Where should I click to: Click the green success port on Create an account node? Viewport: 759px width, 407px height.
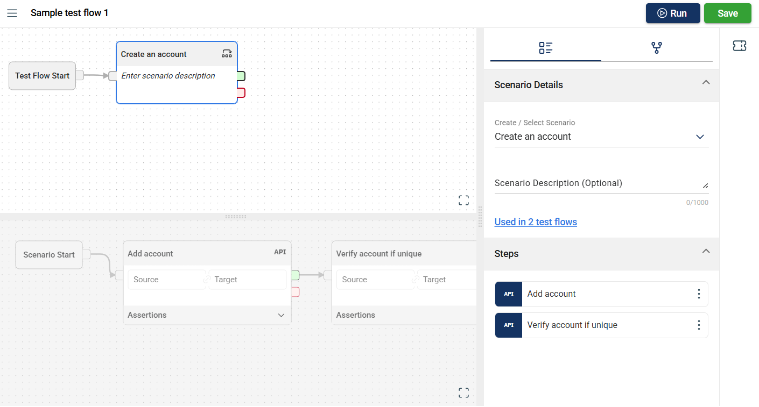coord(241,76)
